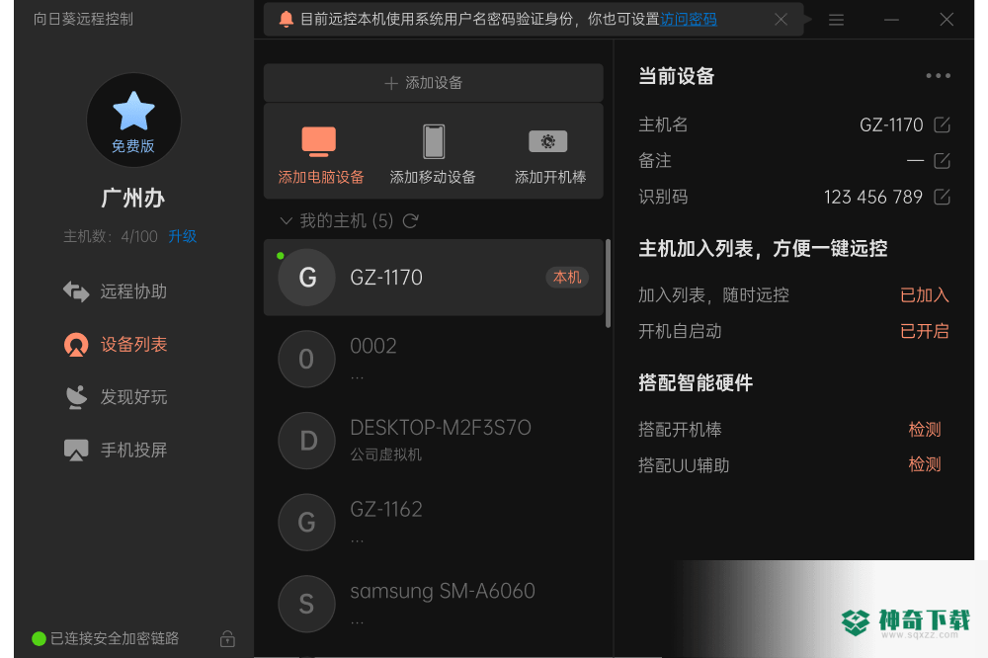This screenshot has width=988, height=658.
Task: Click the 添加设备 add device button
Action: (x=434, y=83)
